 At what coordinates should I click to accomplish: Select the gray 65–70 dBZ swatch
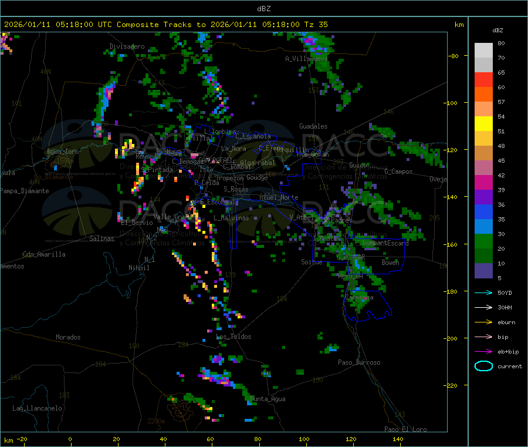(x=483, y=65)
